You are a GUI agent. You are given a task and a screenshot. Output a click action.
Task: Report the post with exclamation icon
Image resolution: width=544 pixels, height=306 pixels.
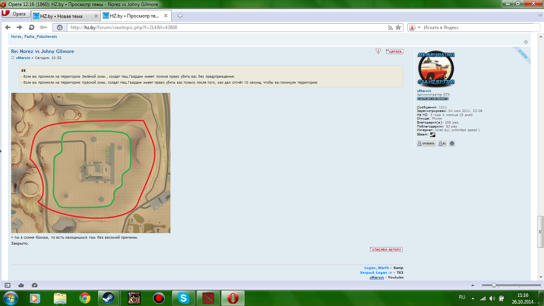point(378,51)
